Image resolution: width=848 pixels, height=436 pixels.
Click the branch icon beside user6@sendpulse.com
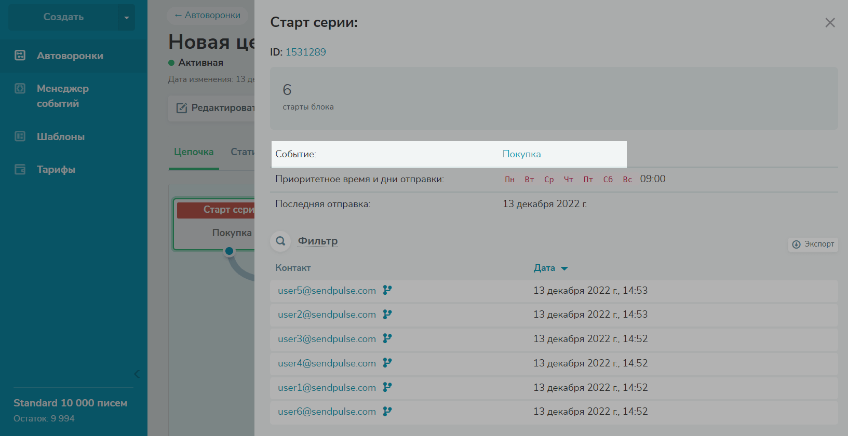(387, 411)
